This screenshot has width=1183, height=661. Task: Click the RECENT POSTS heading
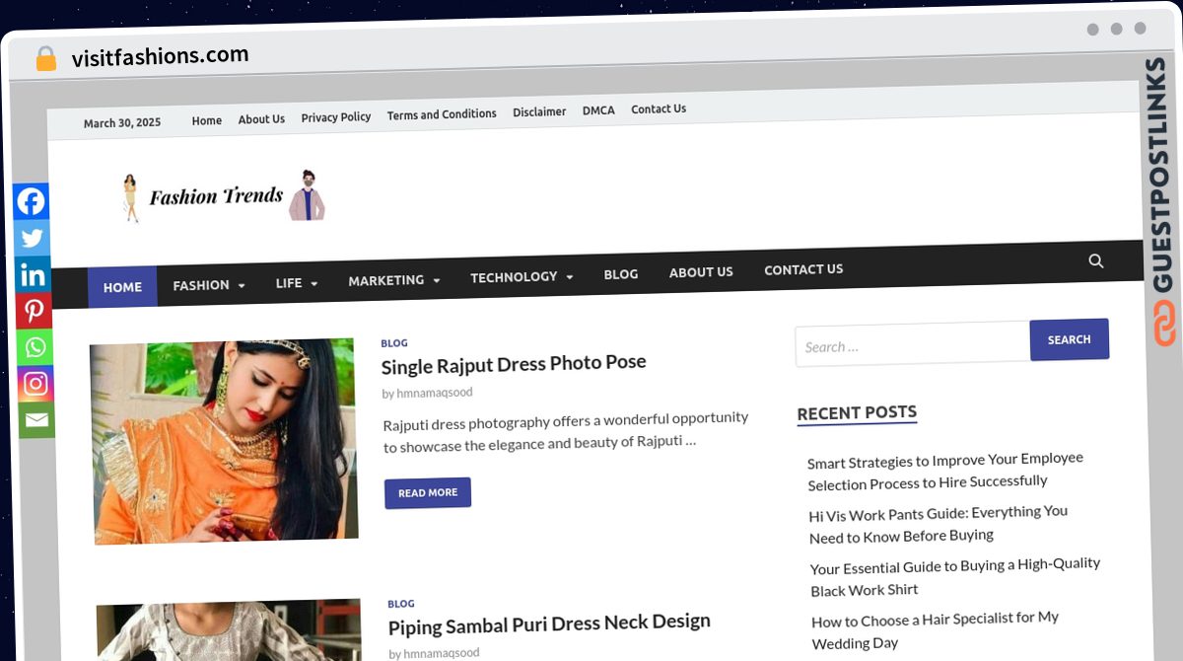point(857,413)
